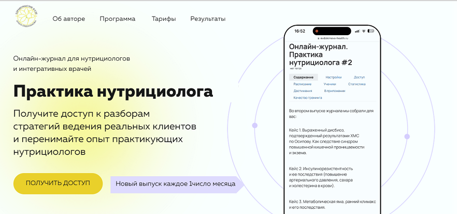This screenshot has width=457, height=214.
Task: Open the Качество тренинга tab
Action: [308, 97]
